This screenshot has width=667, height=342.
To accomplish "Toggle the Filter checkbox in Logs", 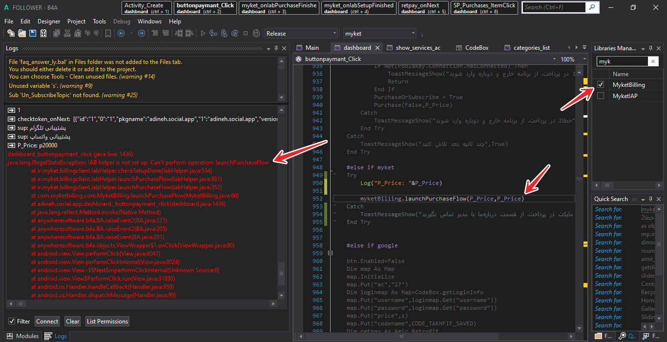I will [12, 322].
